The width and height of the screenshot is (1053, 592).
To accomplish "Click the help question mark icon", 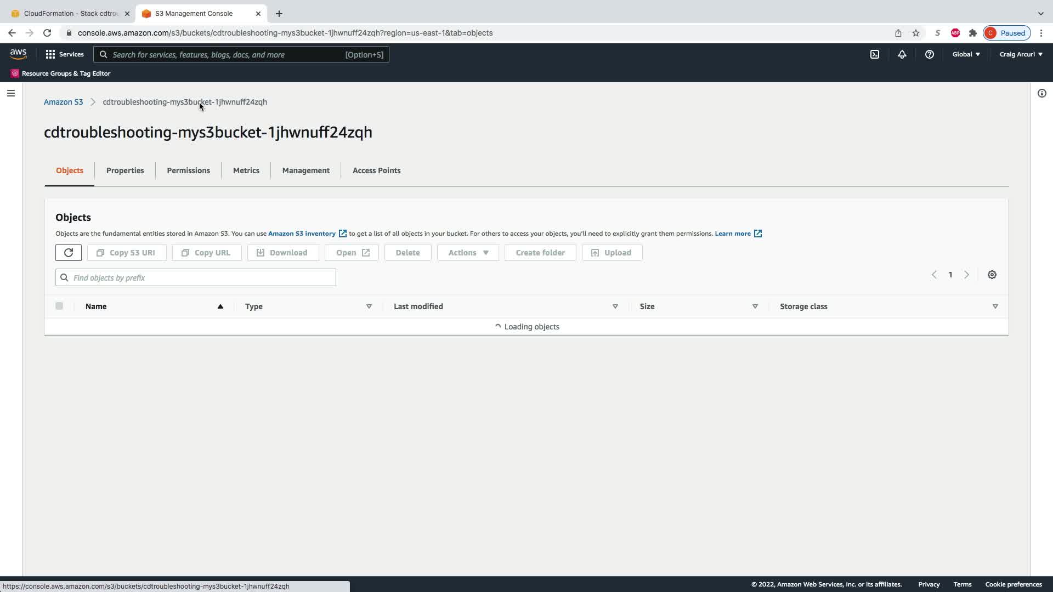I will (x=929, y=54).
